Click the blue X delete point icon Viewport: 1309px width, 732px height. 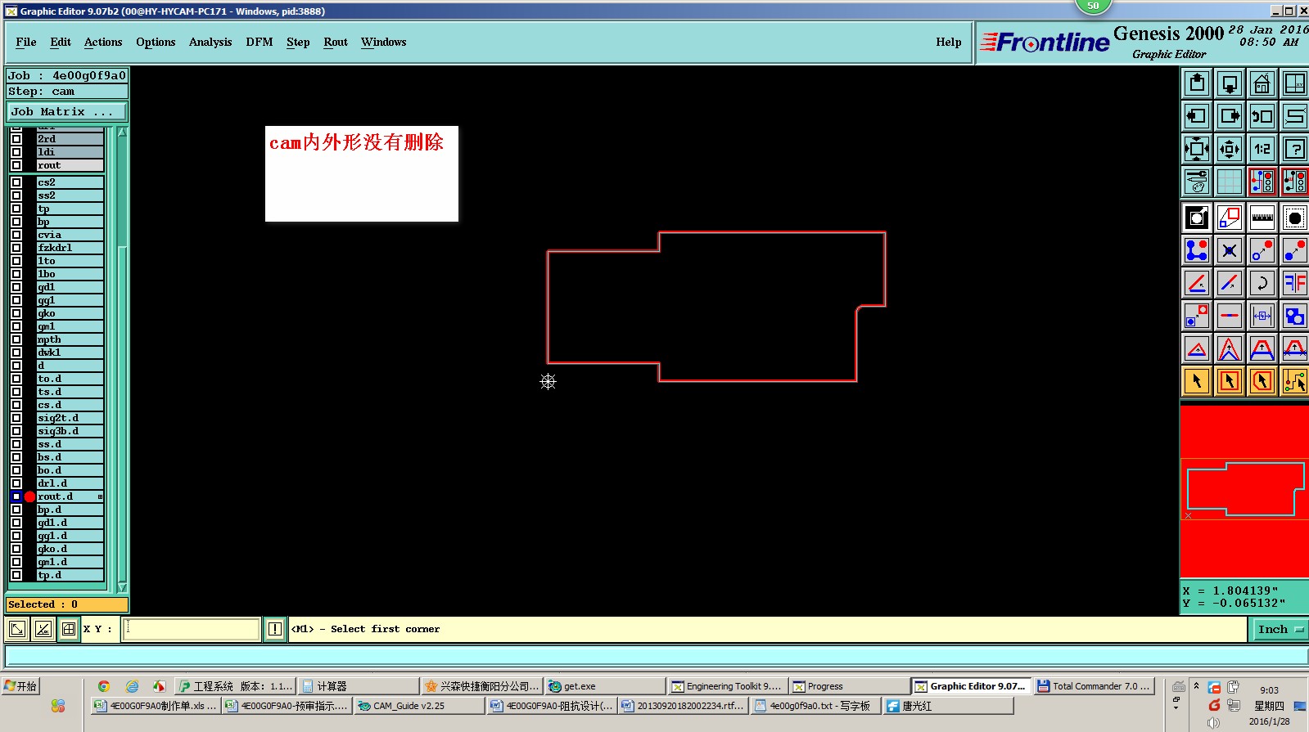tap(1230, 250)
